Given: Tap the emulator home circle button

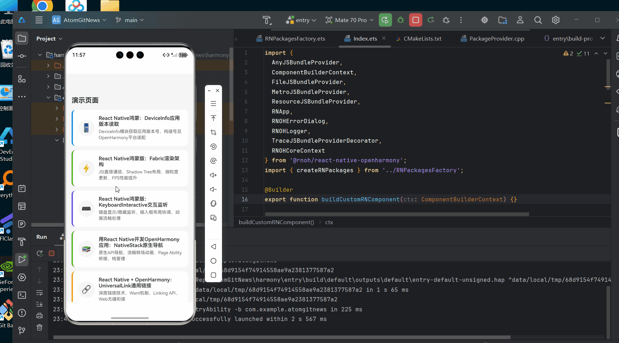Looking at the screenshot, I should [213, 261].
